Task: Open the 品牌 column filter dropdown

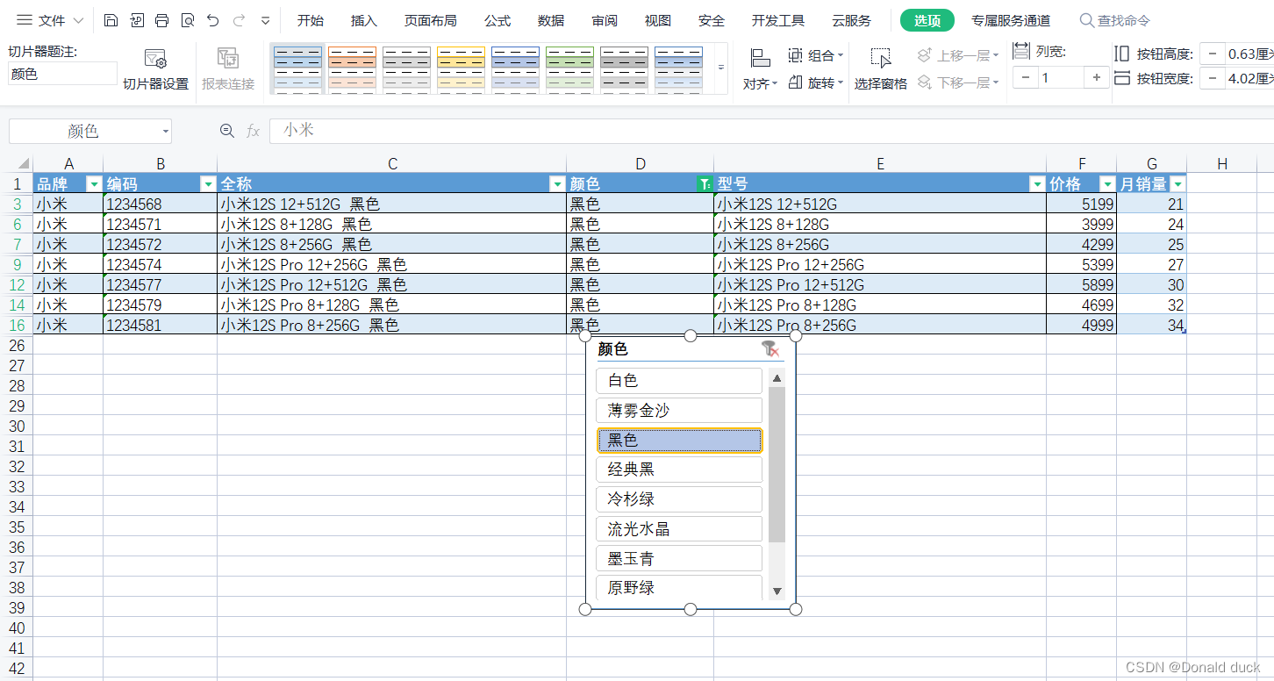Action: pos(94,184)
